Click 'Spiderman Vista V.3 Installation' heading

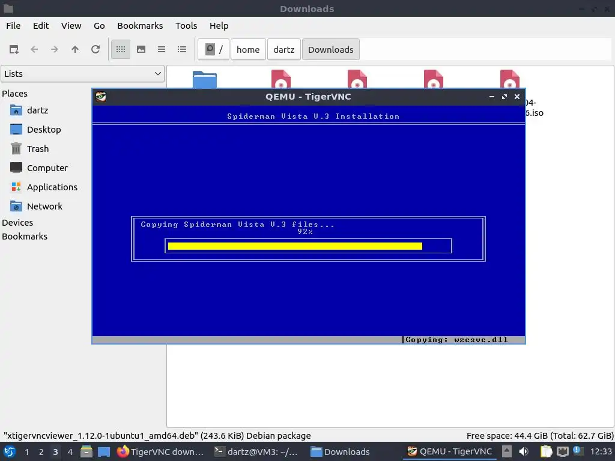click(x=313, y=116)
